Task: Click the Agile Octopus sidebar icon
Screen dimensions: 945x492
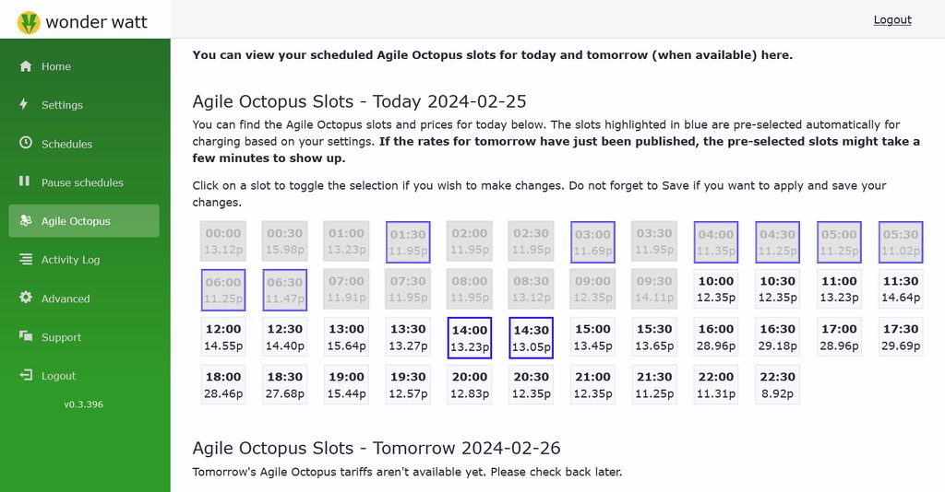Action: tap(25, 221)
